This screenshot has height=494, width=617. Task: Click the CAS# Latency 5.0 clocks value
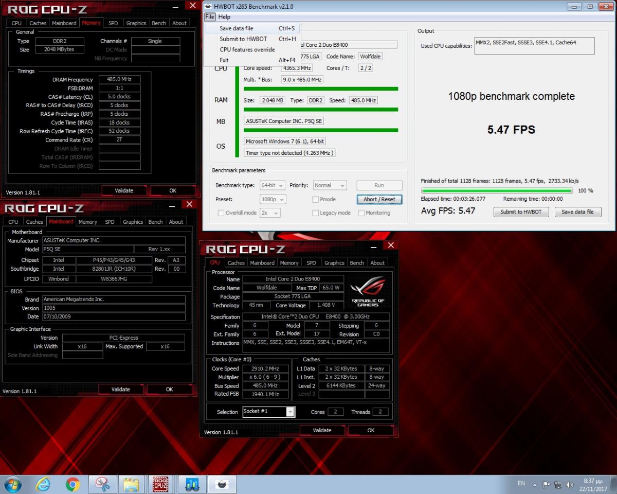click(x=119, y=97)
